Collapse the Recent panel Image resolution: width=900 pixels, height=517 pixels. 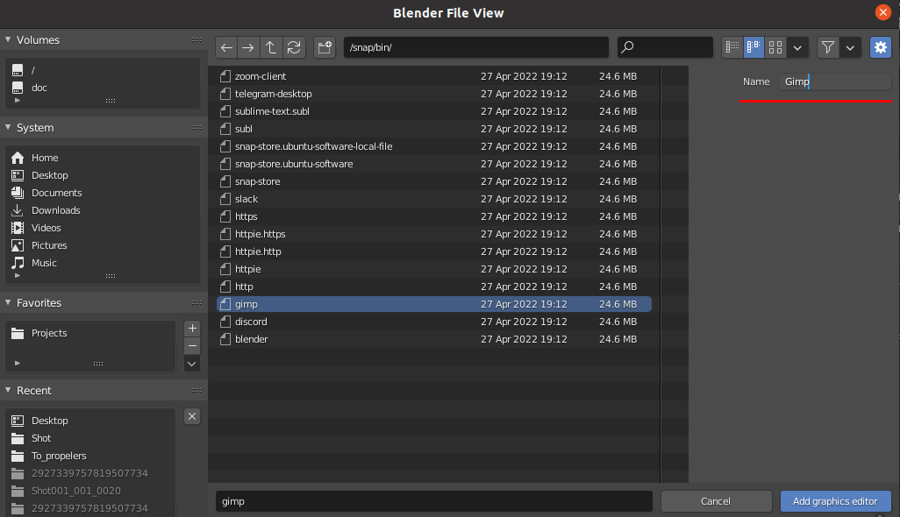coord(8,390)
